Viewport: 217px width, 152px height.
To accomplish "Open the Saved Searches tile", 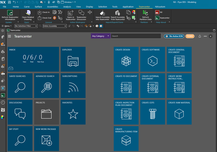I will click(x=20, y=86).
